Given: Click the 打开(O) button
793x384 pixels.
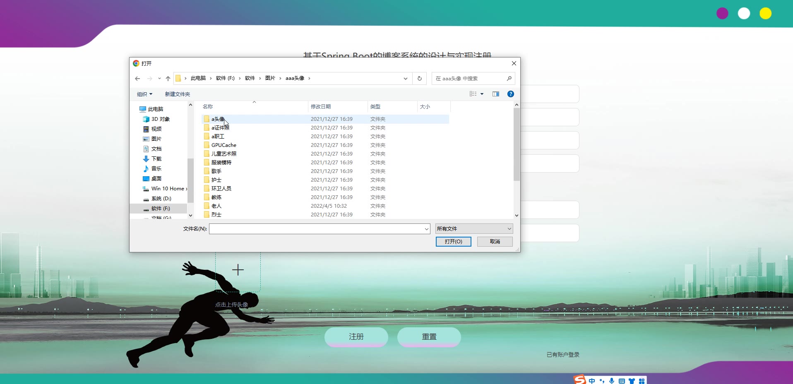Looking at the screenshot, I should coord(453,242).
